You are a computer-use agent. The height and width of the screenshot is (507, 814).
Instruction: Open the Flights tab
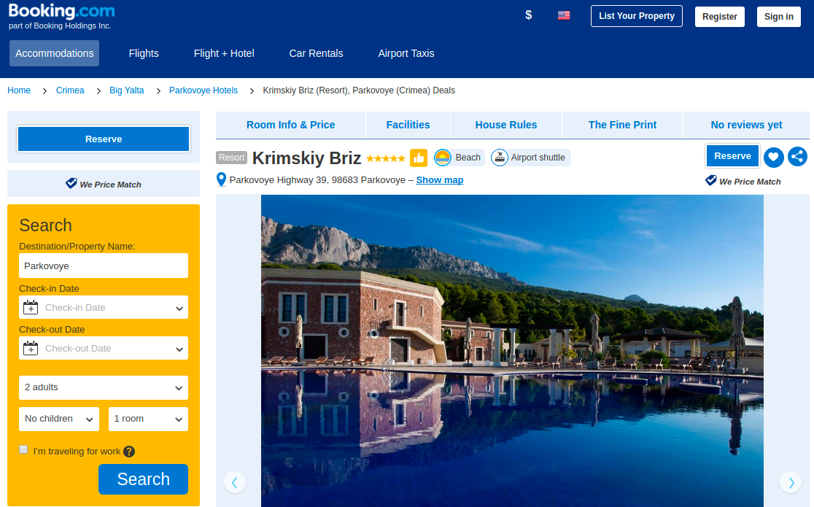[x=144, y=53]
